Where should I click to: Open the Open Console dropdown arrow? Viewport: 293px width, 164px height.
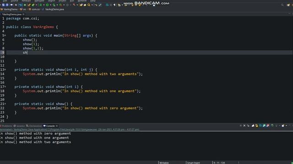tap(286, 126)
